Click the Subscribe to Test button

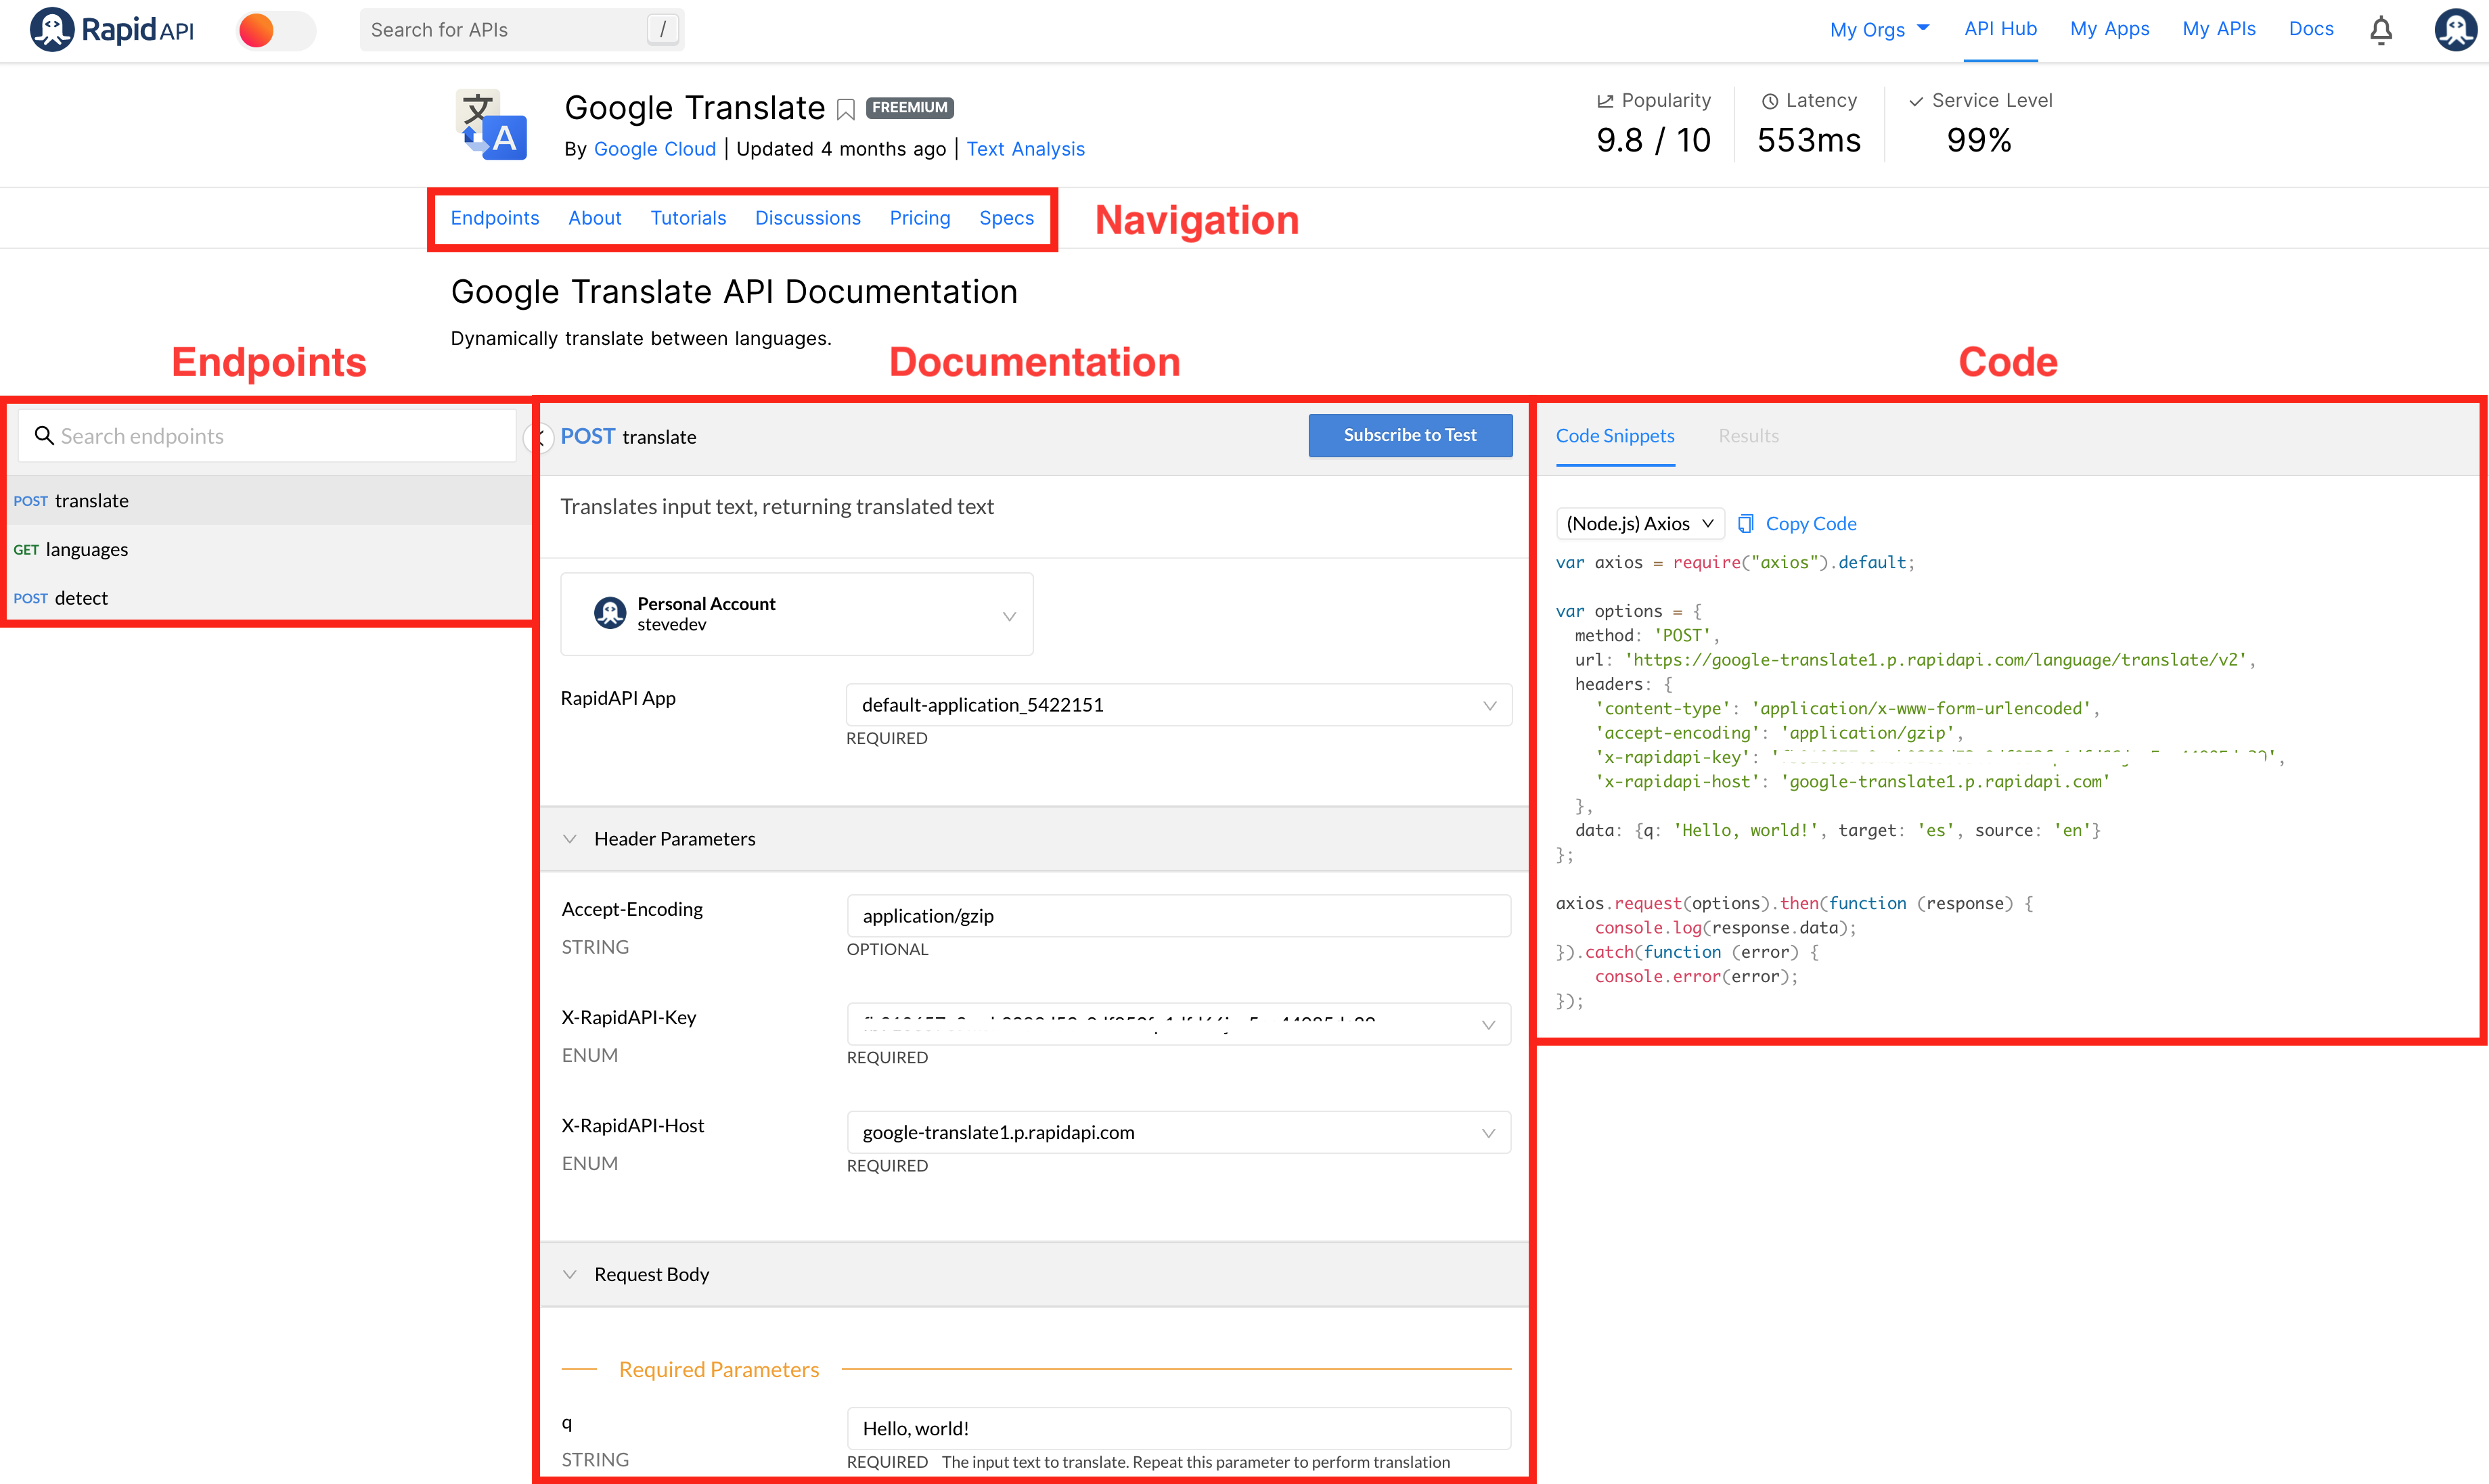(1410, 435)
